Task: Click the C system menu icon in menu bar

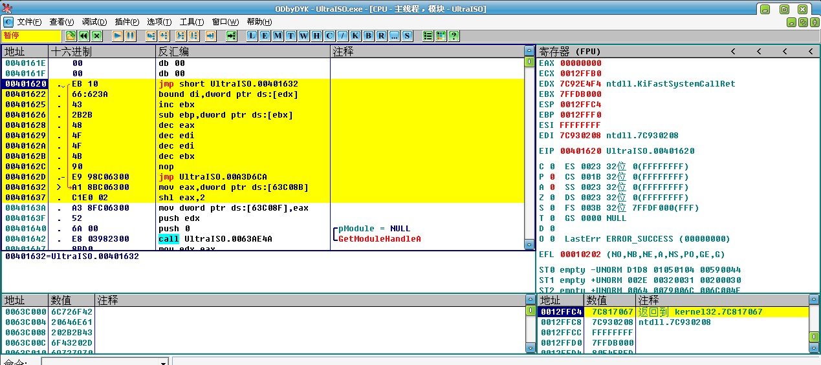Action: tap(8, 22)
